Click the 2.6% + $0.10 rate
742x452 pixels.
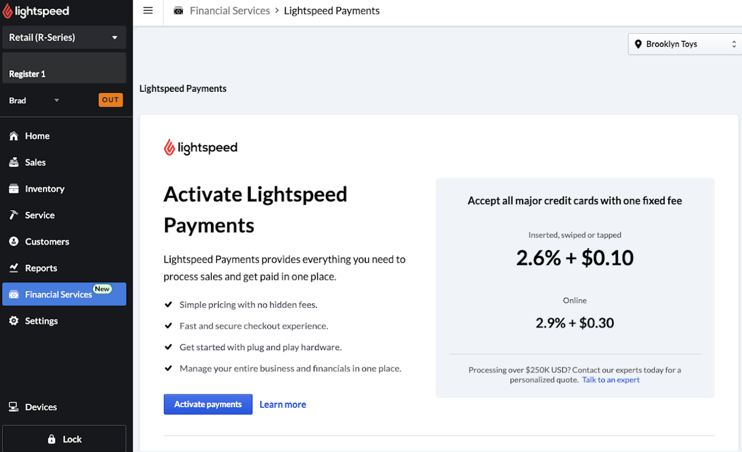(x=575, y=258)
